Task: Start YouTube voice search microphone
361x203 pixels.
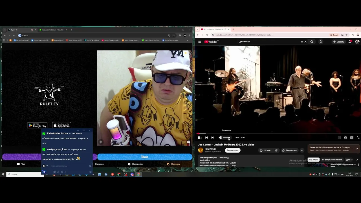Action: [321, 42]
